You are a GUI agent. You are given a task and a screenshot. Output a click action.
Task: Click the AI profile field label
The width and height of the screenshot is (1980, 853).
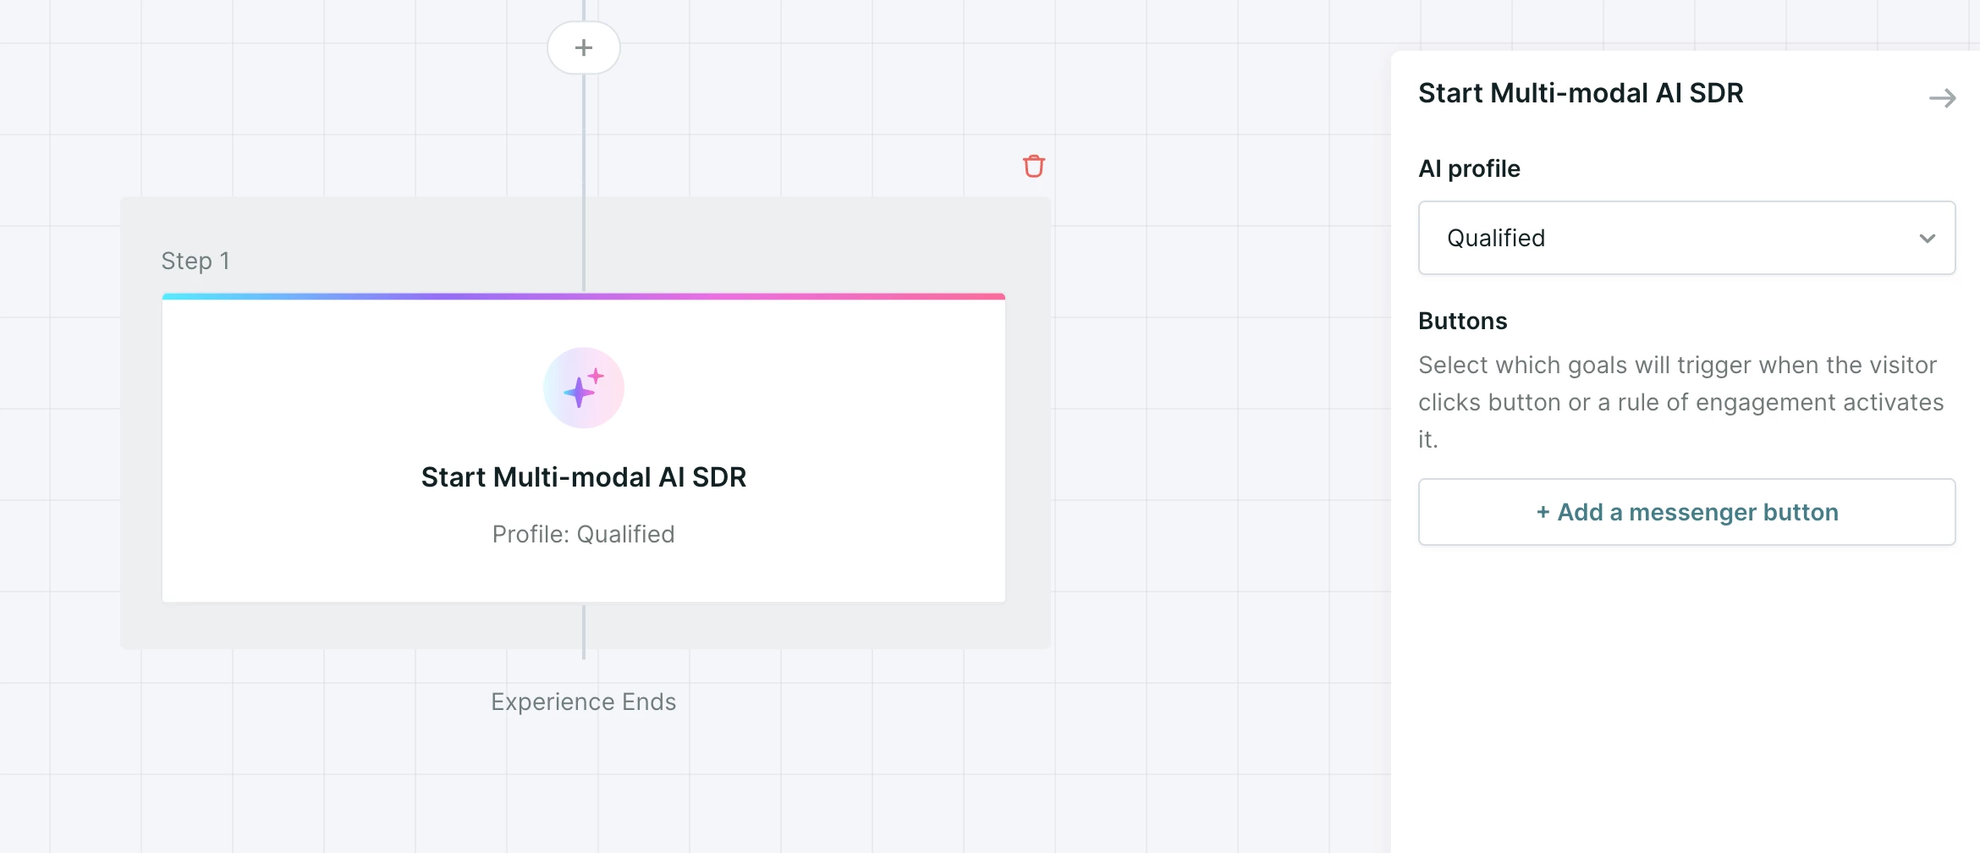coord(1469,168)
